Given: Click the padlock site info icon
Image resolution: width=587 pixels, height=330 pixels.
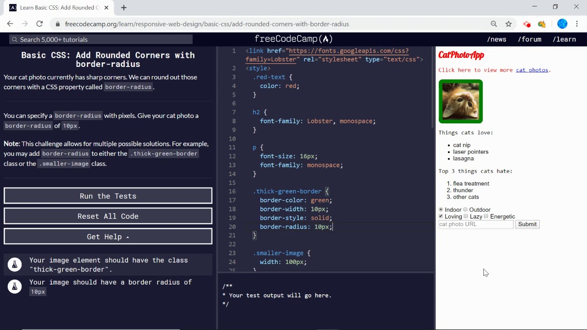Looking at the screenshot, I should [x=57, y=24].
